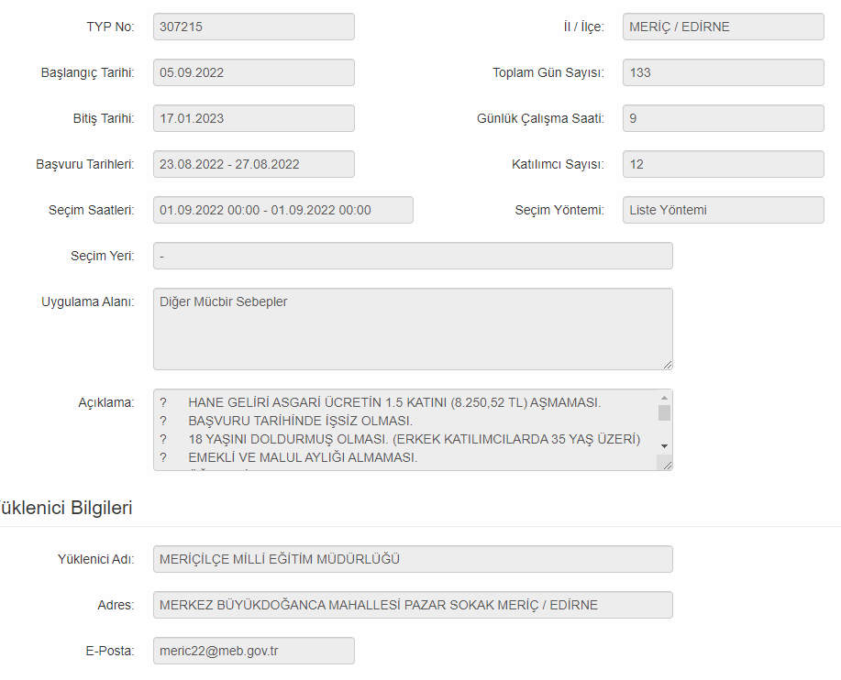The image size is (841, 680).
Task: Click the Katılımcı Sayısı field
Action: [723, 164]
